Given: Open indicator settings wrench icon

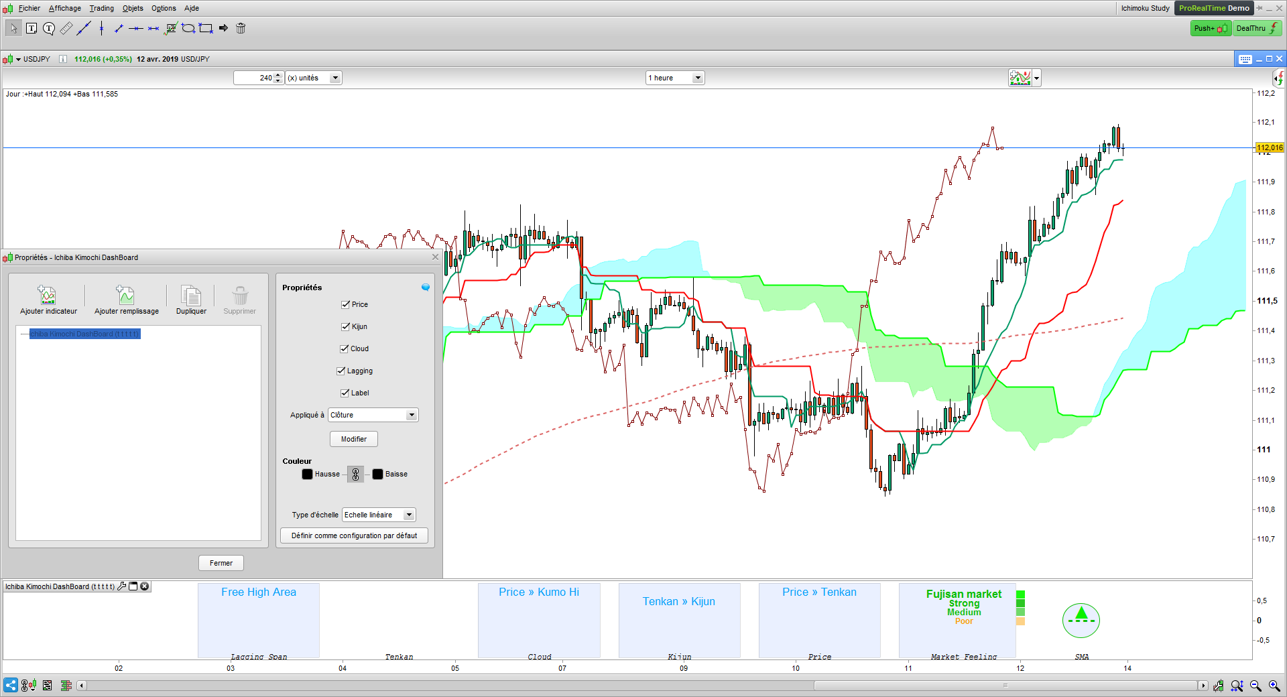Looking at the screenshot, I should pos(121,586).
